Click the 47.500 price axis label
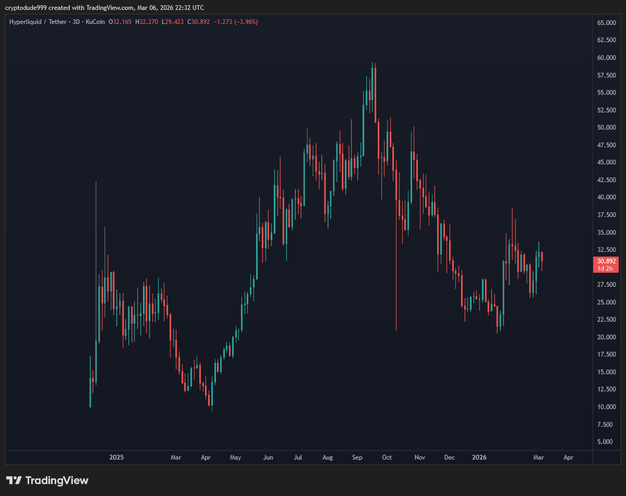The width and height of the screenshot is (626, 496). pyautogui.click(x=607, y=145)
